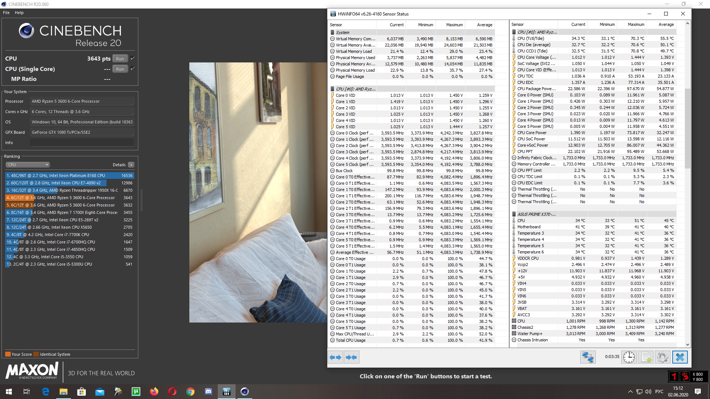The image size is (710, 399).
Task: Open the Help menu in Cinebench
Action: (x=19, y=13)
